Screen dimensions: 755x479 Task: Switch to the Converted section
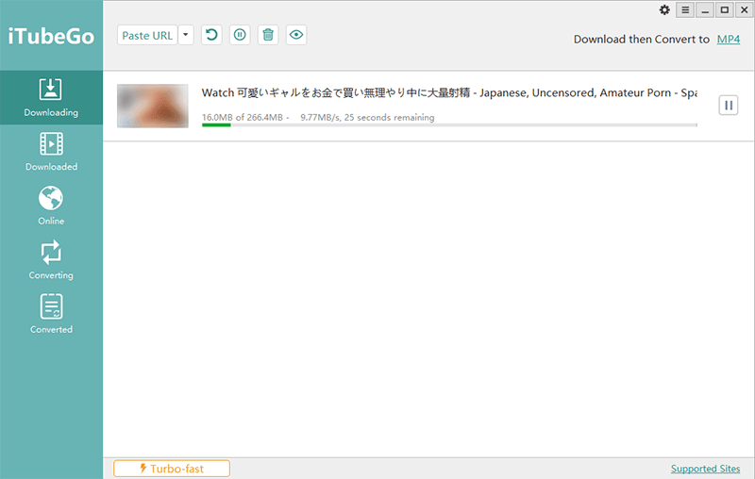pyautogui.click(x=51, y=315)
